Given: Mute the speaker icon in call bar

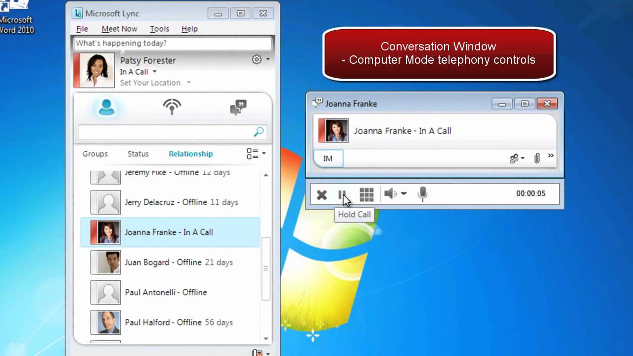Looking at the screenshot, I should [x=391, y=194].
